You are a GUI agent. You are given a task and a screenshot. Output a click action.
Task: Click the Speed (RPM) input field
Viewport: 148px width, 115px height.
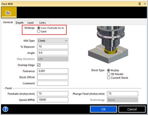tap(53, 100)
